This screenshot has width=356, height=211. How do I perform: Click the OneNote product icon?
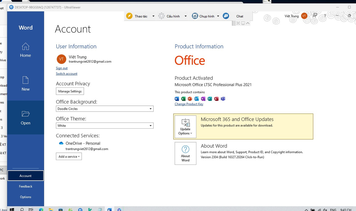click(203, 99)
